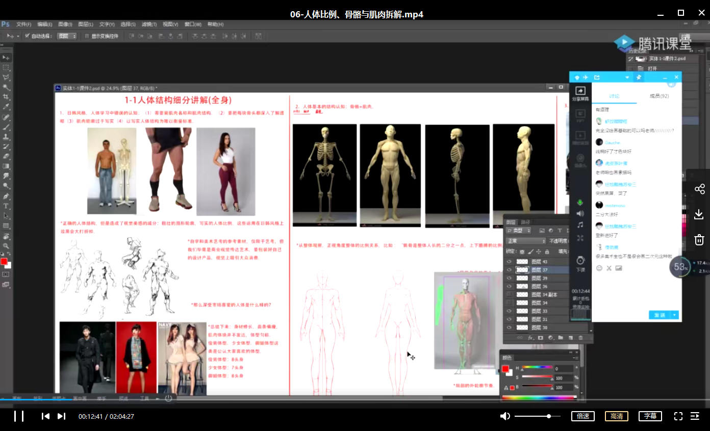Toggle the 自动选择 checkbox
The width and height of the screenshot is (710, 431).
[x=28, y=36]
